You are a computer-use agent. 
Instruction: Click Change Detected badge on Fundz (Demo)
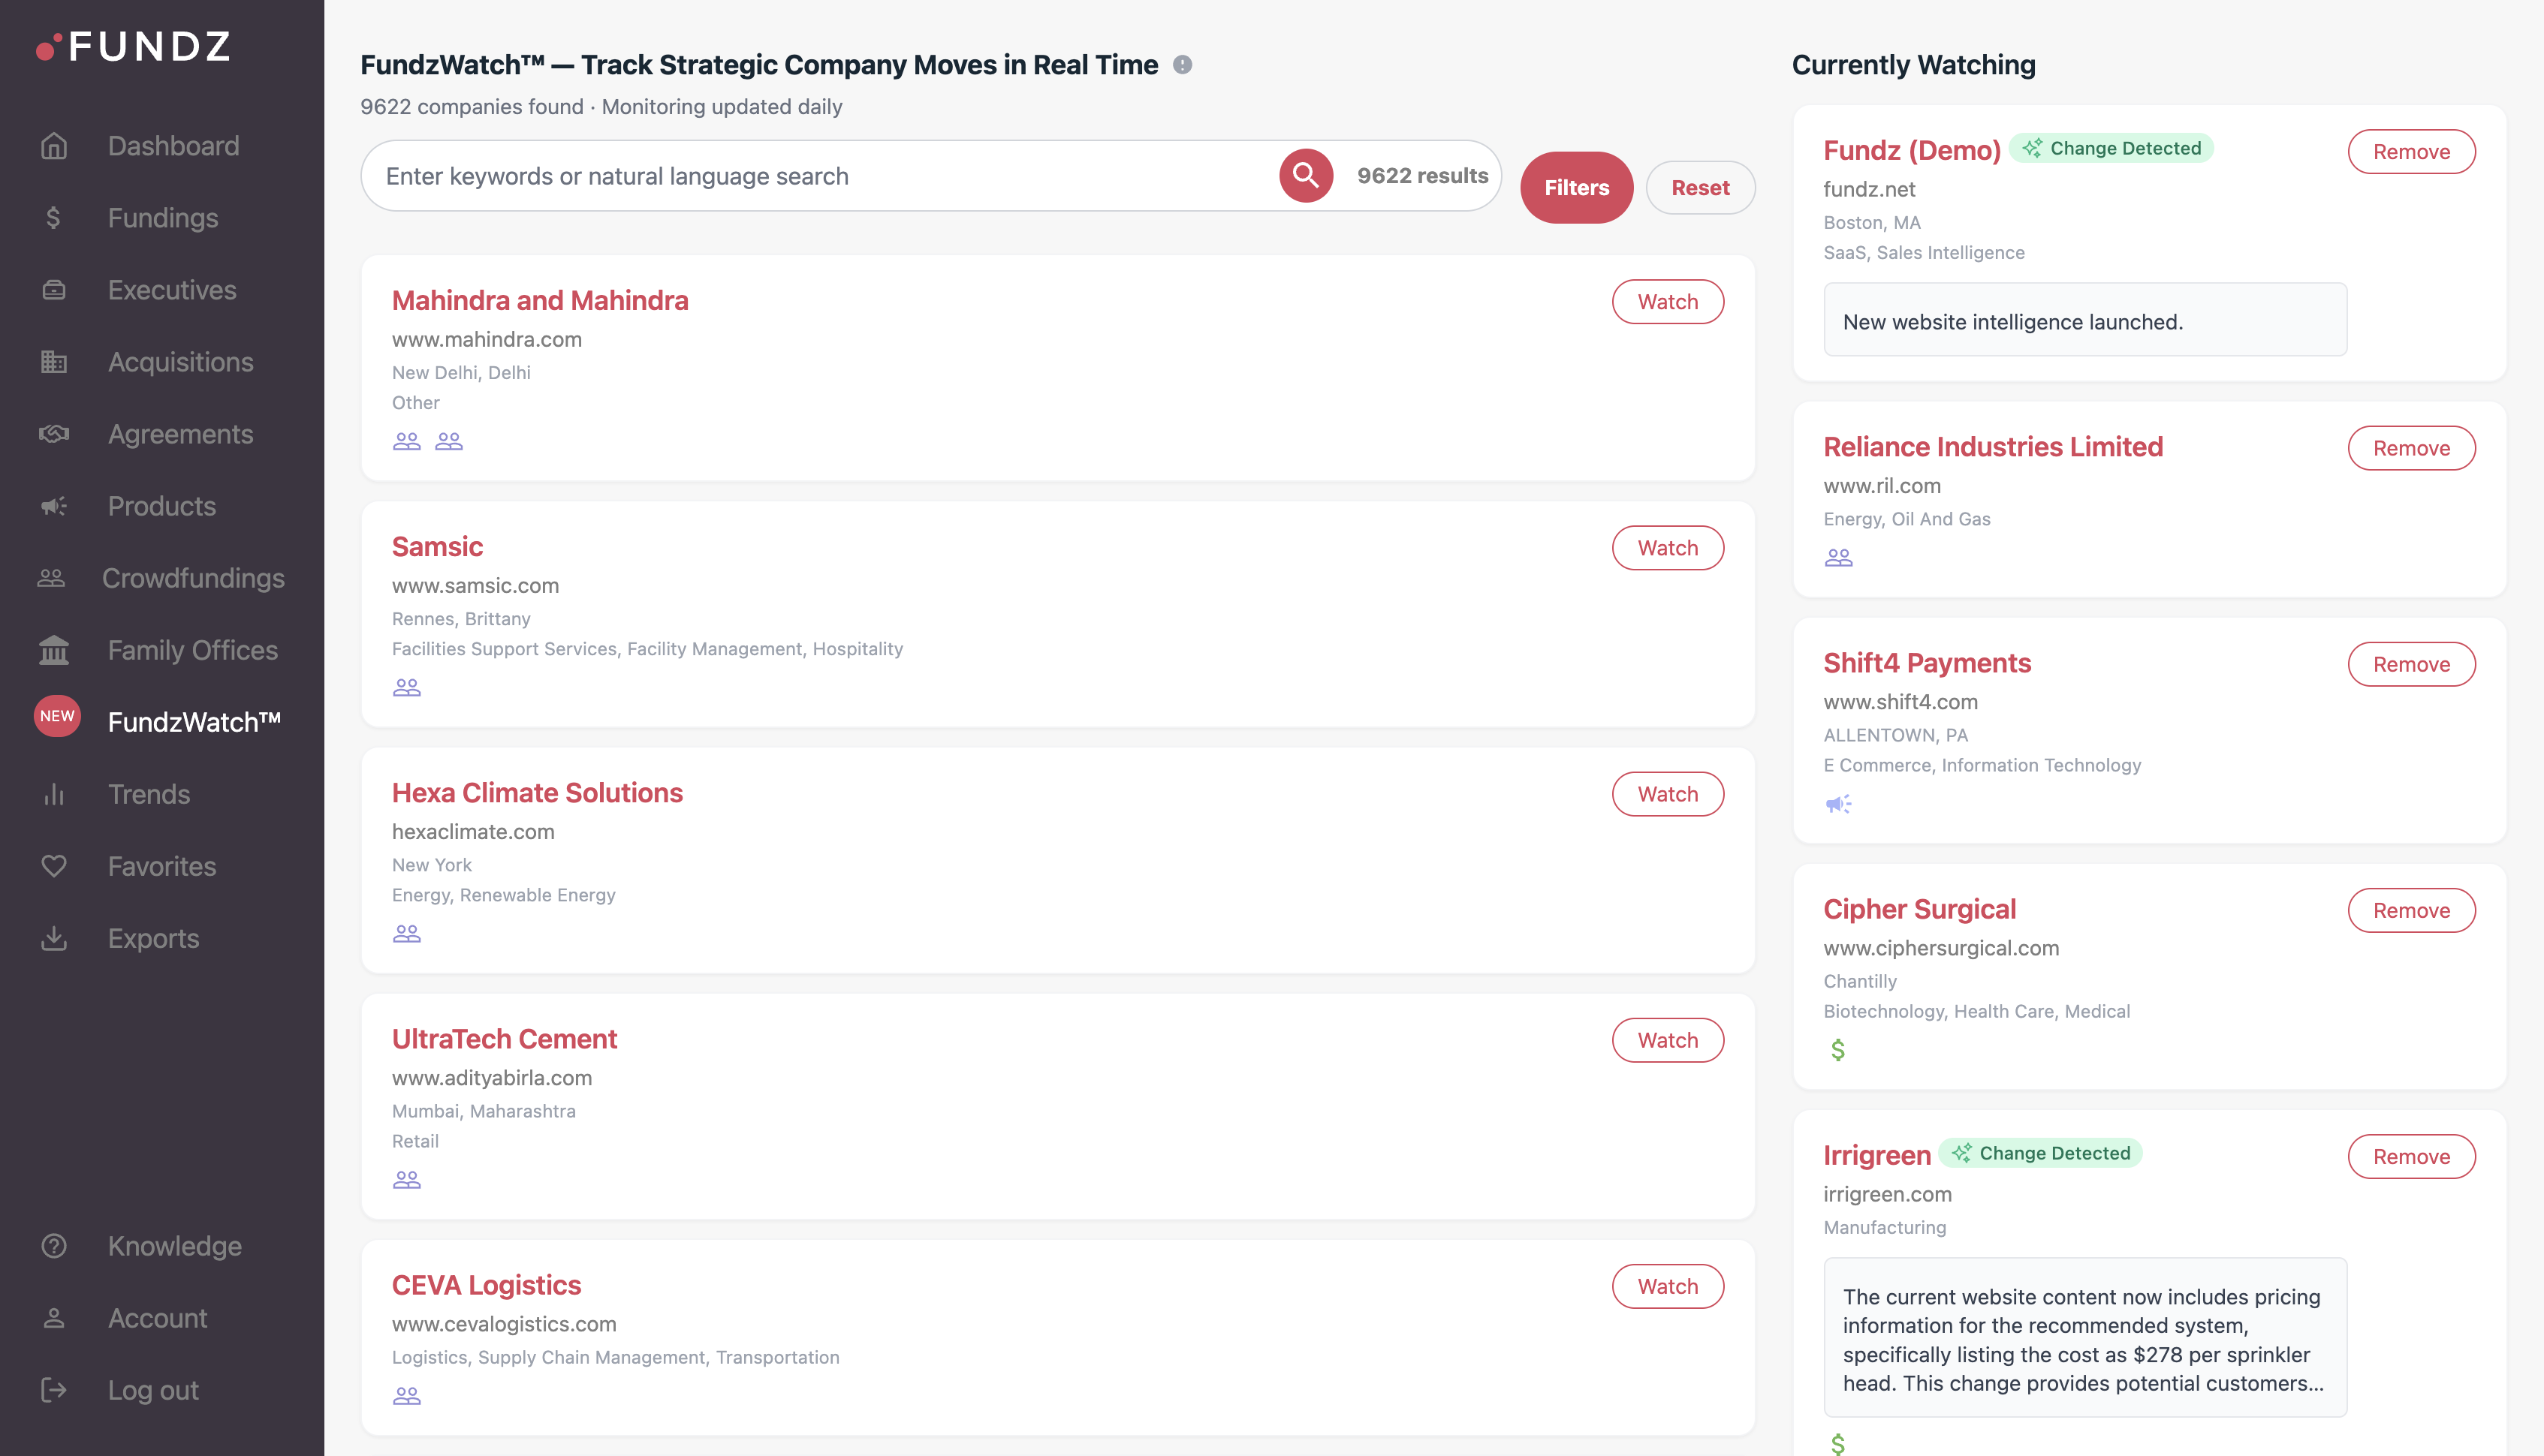pyautogui.click(x=2111, y=148)
